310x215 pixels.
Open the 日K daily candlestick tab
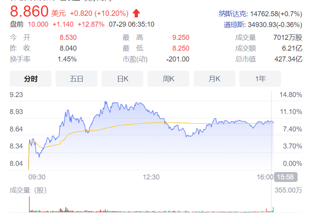coord(123,79)
